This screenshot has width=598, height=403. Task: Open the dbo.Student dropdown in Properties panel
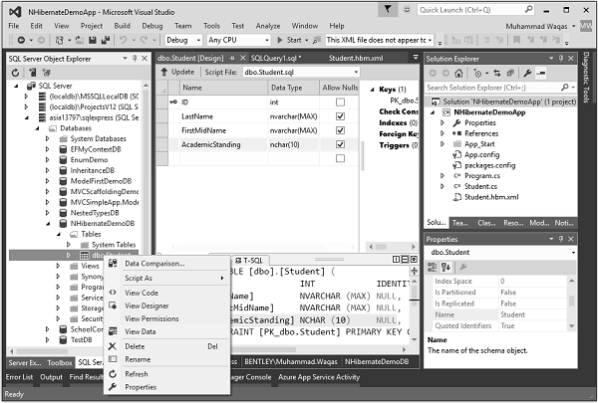point(501,252)
